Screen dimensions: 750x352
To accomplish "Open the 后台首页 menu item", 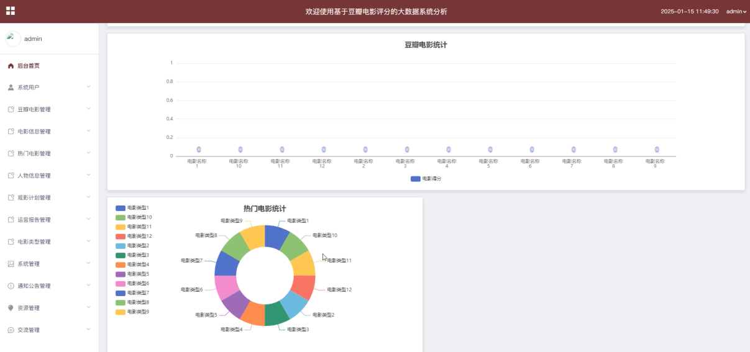I will point(49,66).
